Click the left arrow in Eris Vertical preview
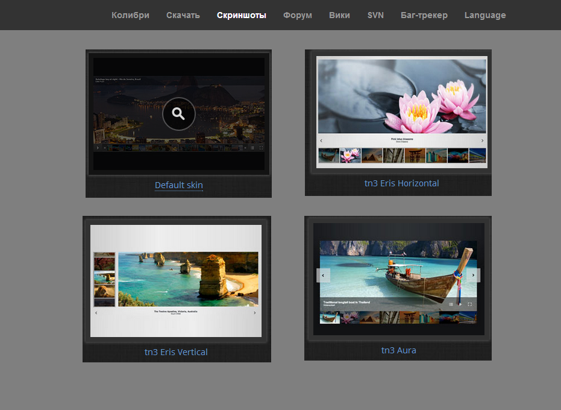This screenshot has height=410, width=561. [x=96, y=313]
